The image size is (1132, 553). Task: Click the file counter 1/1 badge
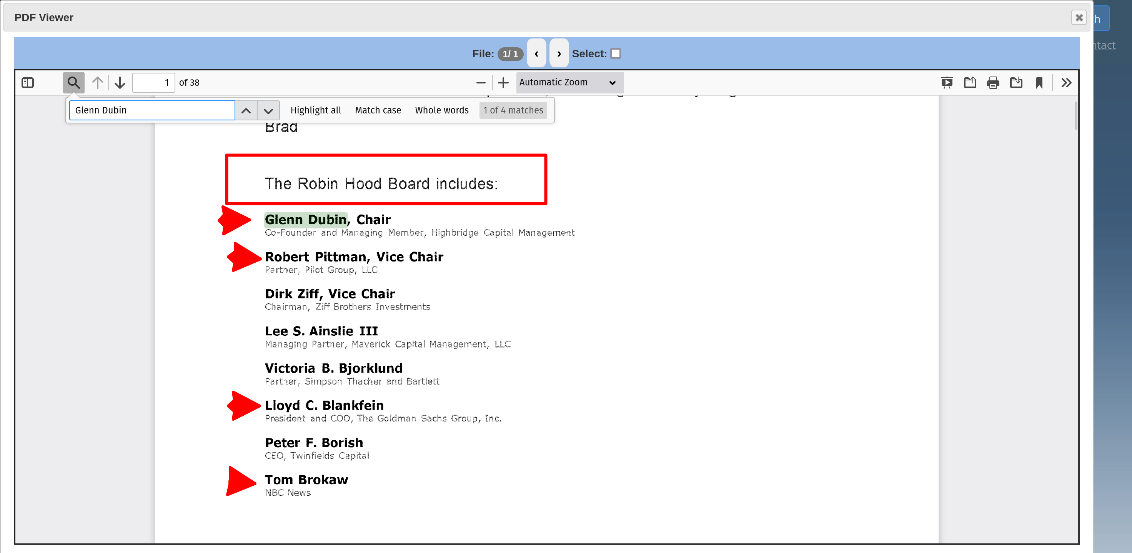click(510, 54)
